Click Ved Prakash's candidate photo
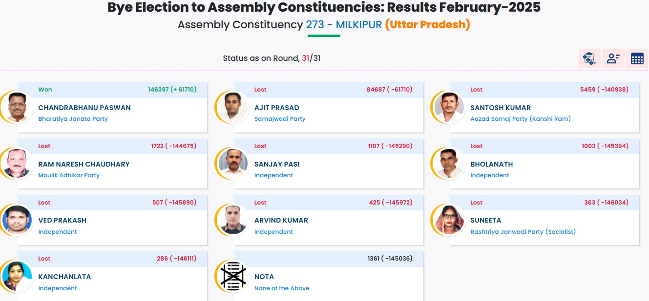The width and height of the screenshot is (649, 301). point(16,220)
